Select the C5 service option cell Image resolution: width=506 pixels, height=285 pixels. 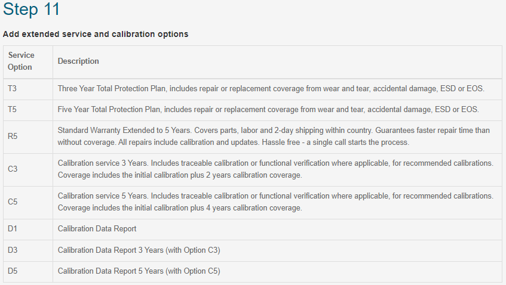(x=28, y=202)
